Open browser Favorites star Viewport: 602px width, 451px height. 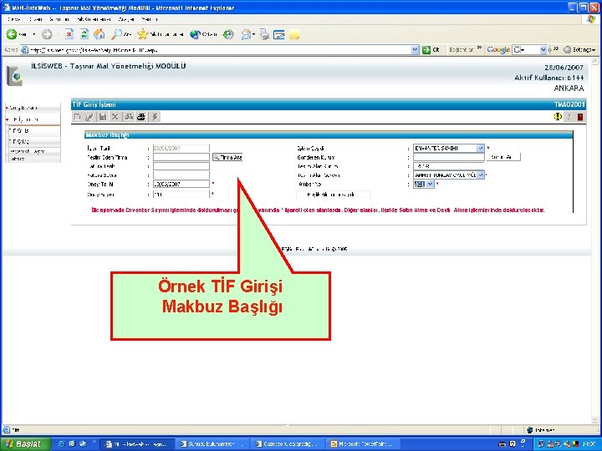142,34
